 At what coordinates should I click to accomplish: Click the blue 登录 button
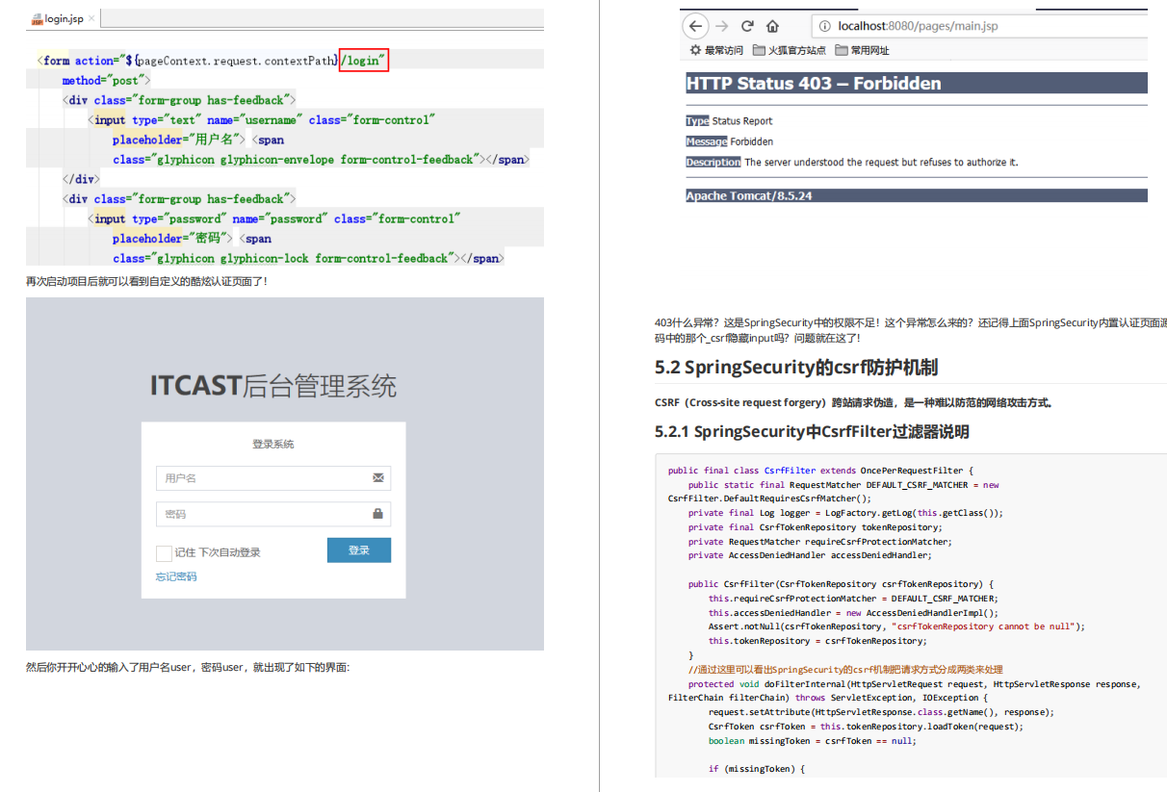[x=359, y=550]
